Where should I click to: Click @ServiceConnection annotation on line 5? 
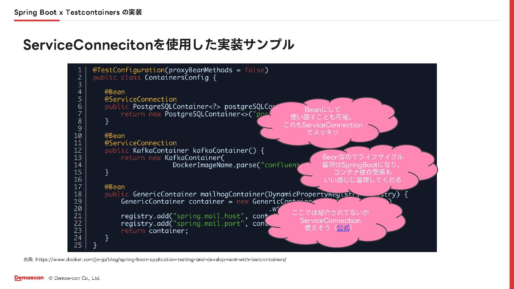(141, 99)
